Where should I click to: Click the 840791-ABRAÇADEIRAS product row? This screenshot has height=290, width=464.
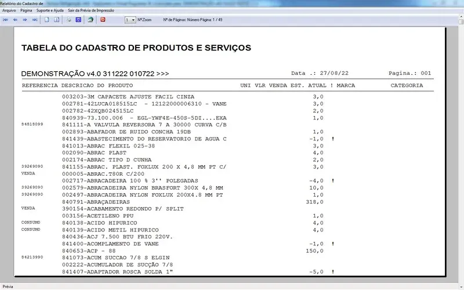click(96, 202)
